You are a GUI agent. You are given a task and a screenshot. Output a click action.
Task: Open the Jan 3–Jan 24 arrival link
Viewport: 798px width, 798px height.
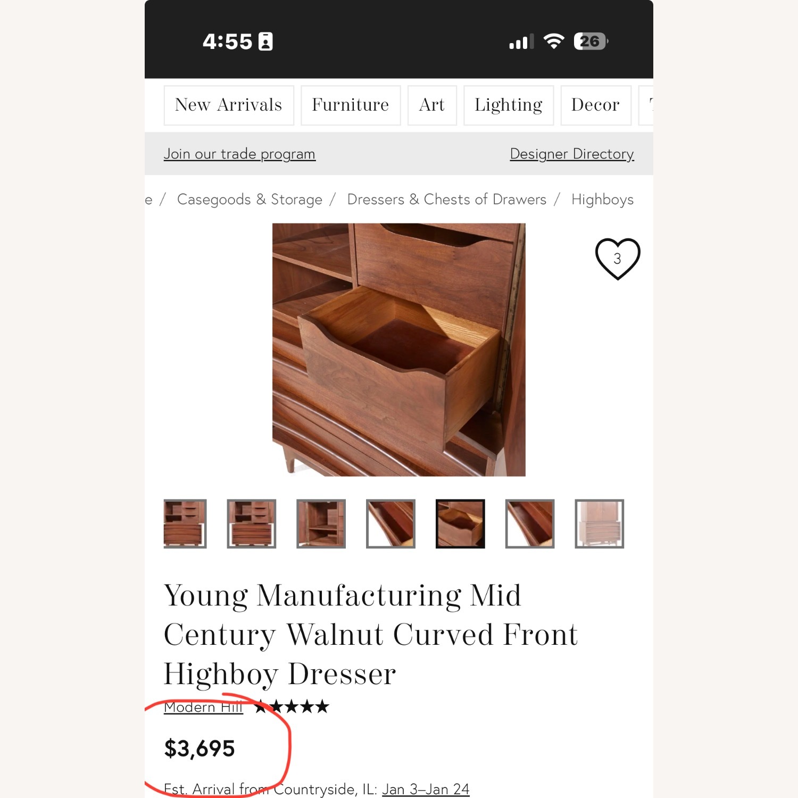point(426,789)
